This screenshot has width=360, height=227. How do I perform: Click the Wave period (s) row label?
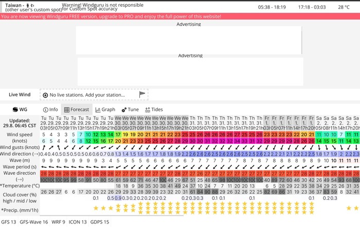coord(20,167)
